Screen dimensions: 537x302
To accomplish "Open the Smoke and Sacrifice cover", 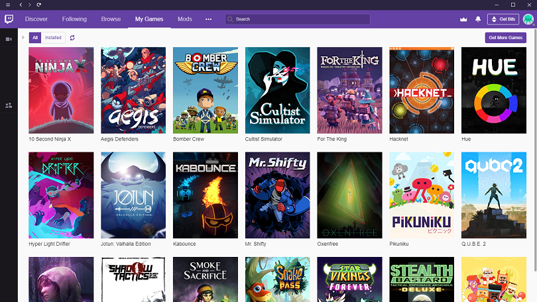I will click(206, 279).
